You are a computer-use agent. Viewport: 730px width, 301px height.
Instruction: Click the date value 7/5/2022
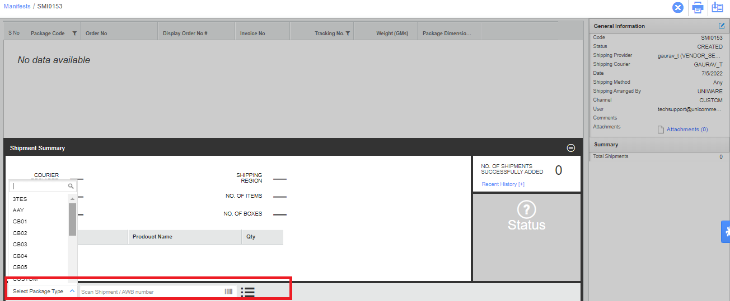click(x=712, y=73)
